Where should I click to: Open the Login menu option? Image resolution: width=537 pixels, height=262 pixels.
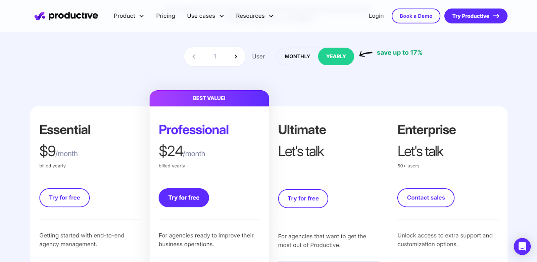tap(376, 16)
